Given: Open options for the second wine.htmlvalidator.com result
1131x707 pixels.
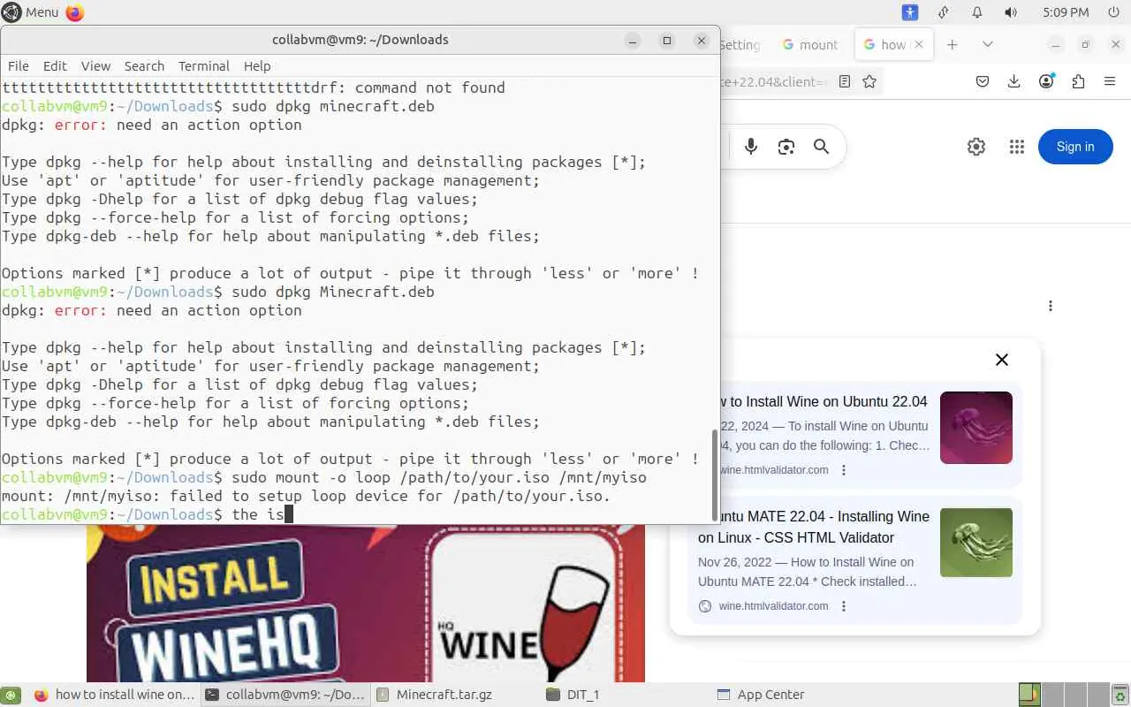Looking at the screenshot, I should click(x=844, y=606).
